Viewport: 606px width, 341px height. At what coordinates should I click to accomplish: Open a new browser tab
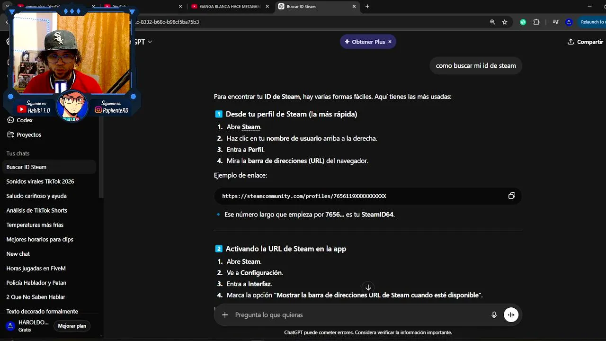click(x=367, y=7)
